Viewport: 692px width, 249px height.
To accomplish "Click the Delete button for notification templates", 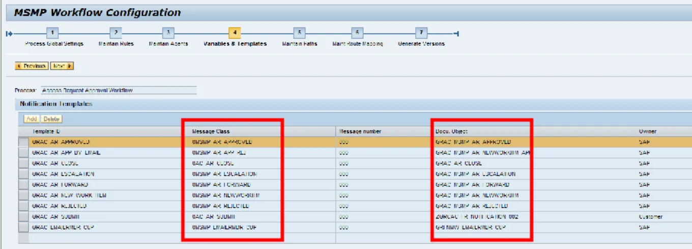I will (x=51, y=119).
